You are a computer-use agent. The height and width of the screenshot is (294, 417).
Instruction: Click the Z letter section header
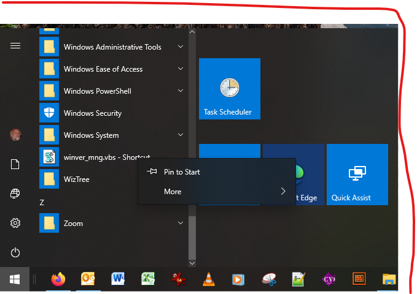point(42,203)
